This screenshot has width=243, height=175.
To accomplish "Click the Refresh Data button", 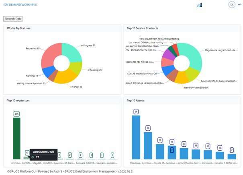I will (13, 19).
